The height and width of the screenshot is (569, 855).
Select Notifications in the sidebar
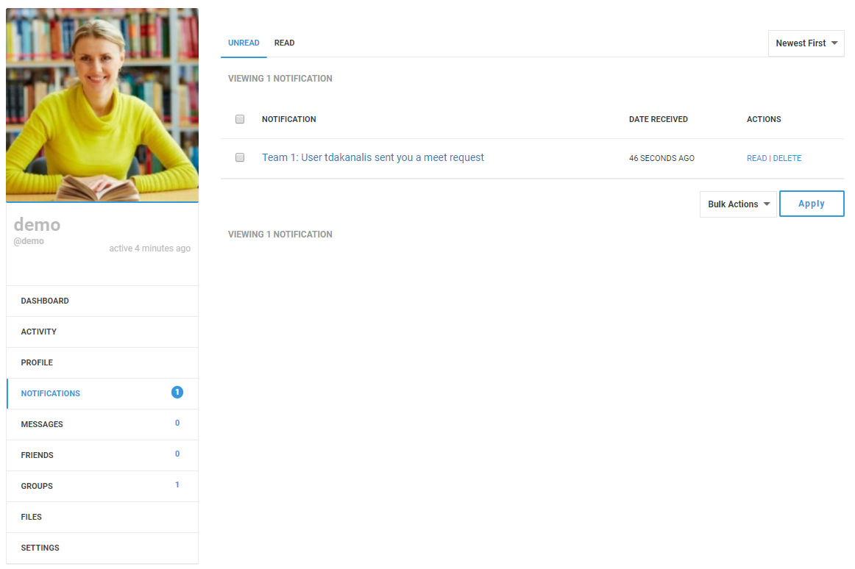point(102,393)
